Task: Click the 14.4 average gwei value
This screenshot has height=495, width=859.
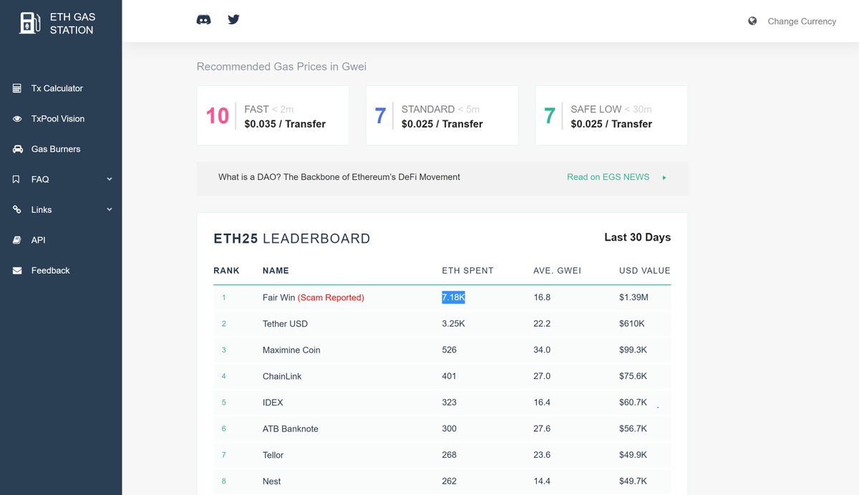Action: pos(542,481)
